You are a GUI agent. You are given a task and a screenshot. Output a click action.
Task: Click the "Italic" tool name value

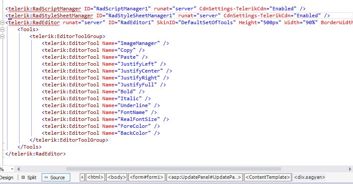click(130, 98)
